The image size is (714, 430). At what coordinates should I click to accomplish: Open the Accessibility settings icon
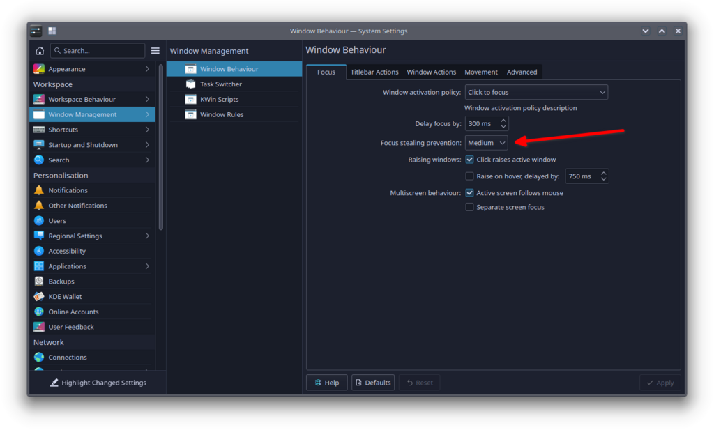(x=39, y=251)
